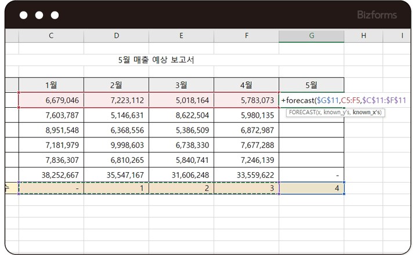Select the cell with value 6,679,046
The image size is (415, 255).
(x=51, y=100)
